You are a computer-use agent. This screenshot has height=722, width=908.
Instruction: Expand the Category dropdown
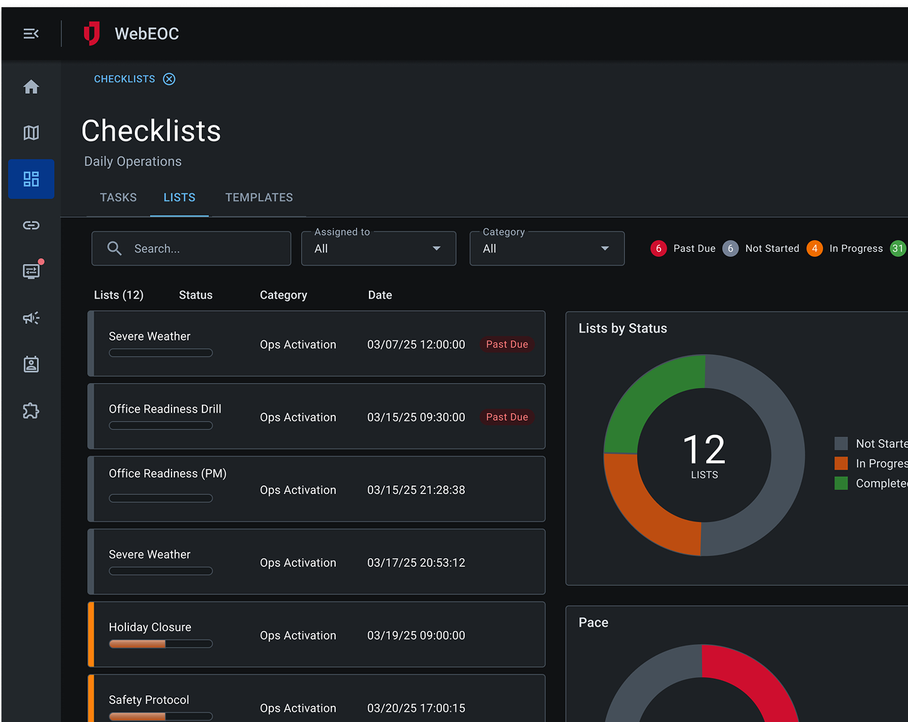point(546,249)
